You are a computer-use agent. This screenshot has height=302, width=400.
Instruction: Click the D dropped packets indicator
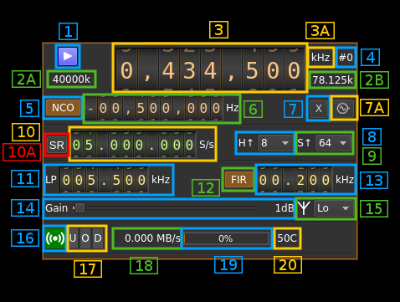[98, 238]
